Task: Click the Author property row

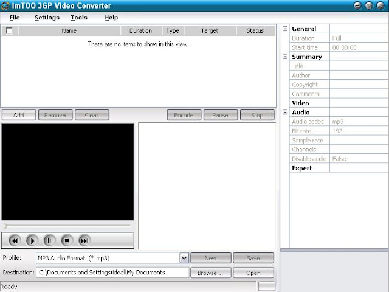Action: pyautogui.click(x=339, y=75)
